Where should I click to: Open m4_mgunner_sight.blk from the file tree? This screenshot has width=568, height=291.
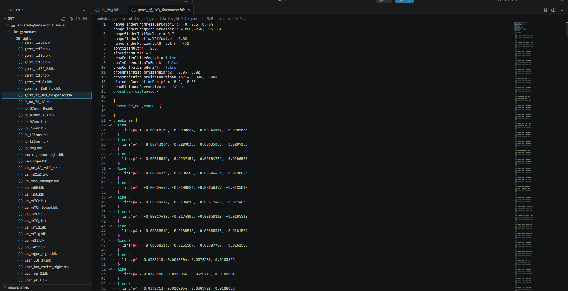pos(47,155)
